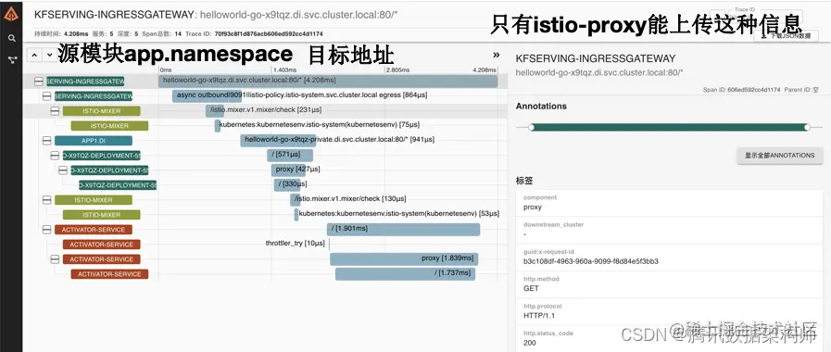The width and height of the screenshot is (831, 352).
Task: Click the right handle of the Annotations slider
Action: click(807, 127)
